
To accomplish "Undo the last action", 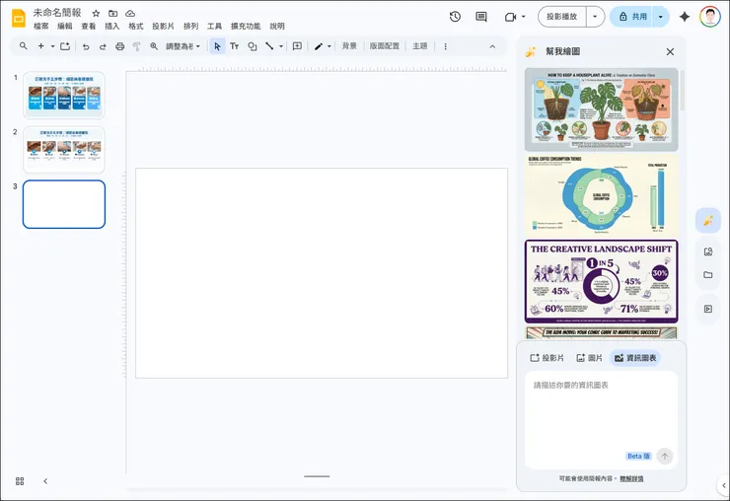I will pos(86,46).
